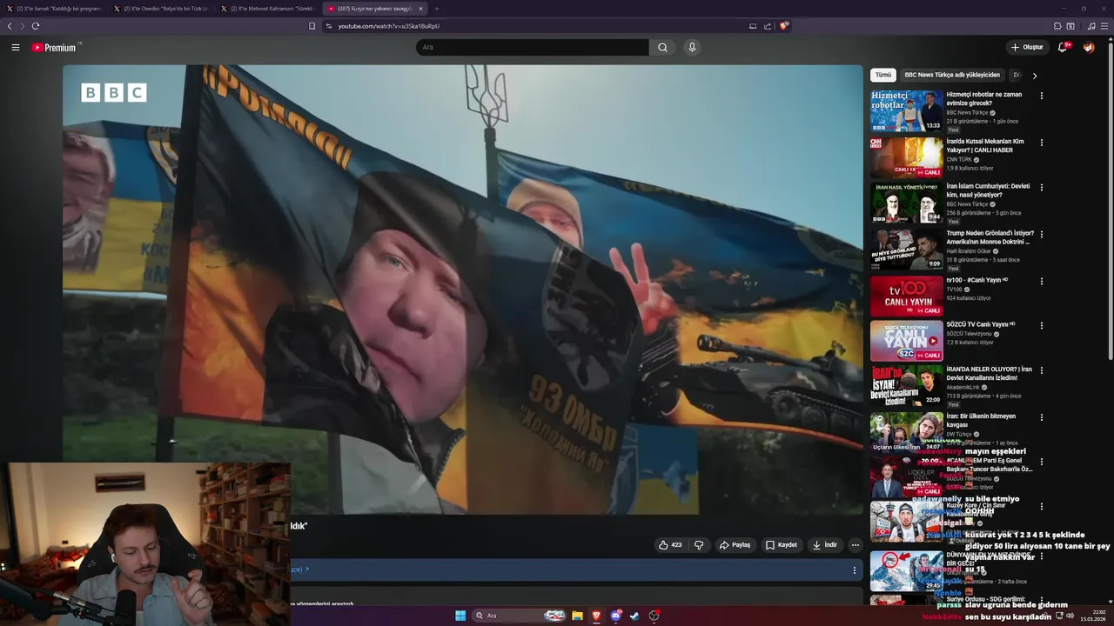Focus the YouTube 'Ara' search box

tap(532, 47)
